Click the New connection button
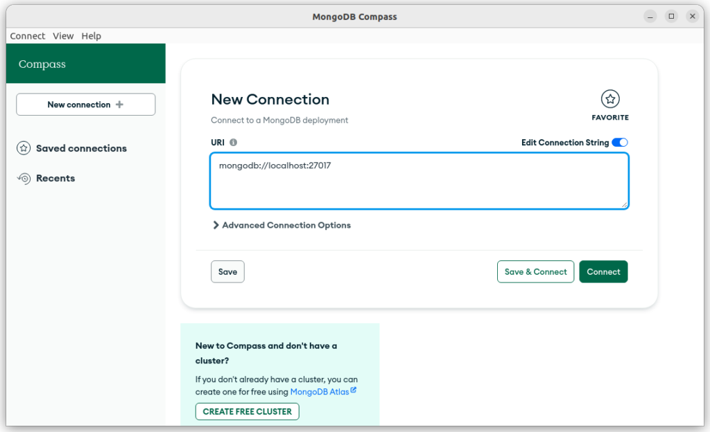The width and height of the screenshot is (710, 432). [85, 105]
